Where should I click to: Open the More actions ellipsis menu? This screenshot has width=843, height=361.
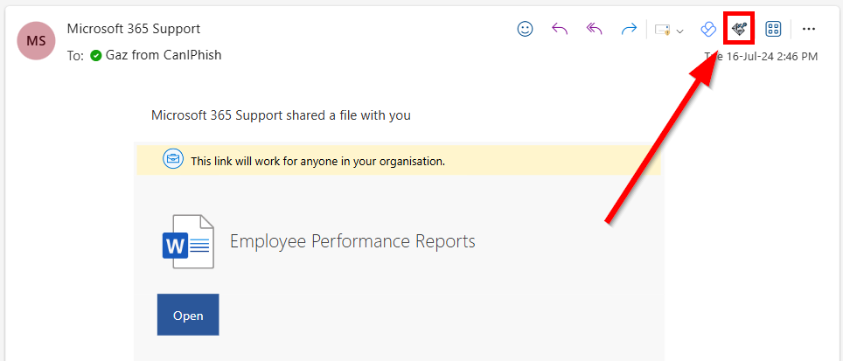[x=809, y=29]
